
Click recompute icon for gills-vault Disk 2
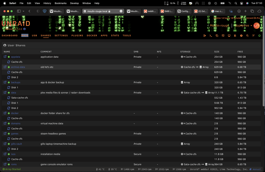[x=9, y=149]
